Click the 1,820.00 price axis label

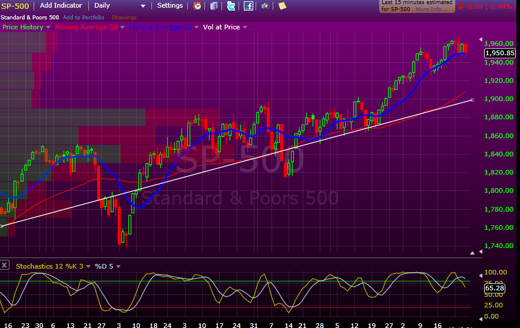(499, 172)
